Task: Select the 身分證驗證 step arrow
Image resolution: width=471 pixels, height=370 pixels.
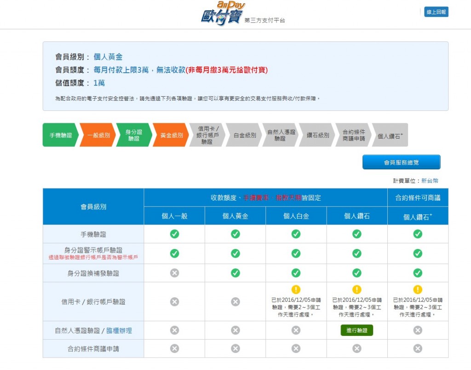Action: [x=134, y=135]
